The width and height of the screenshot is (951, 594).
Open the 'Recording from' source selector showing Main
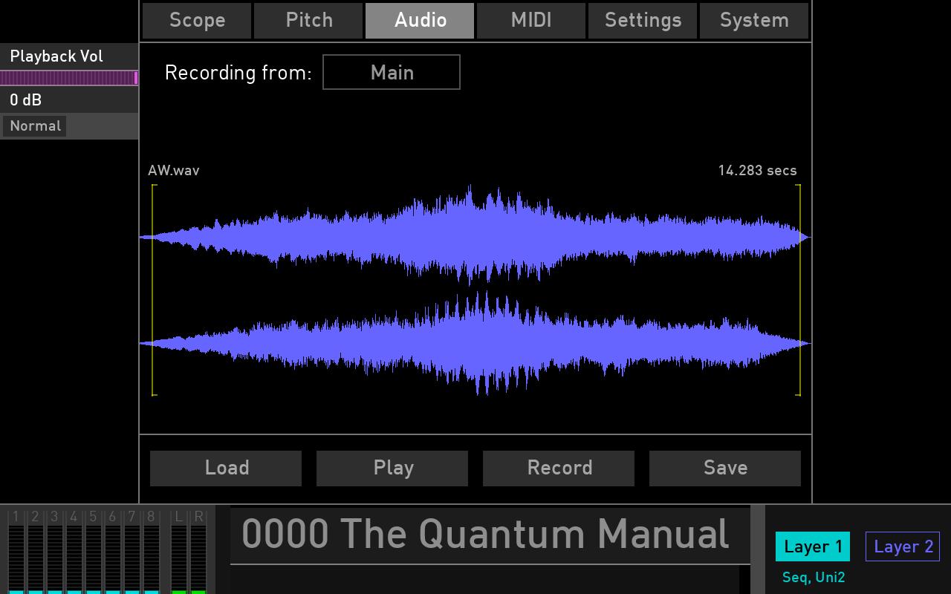[x=392, y=72]
